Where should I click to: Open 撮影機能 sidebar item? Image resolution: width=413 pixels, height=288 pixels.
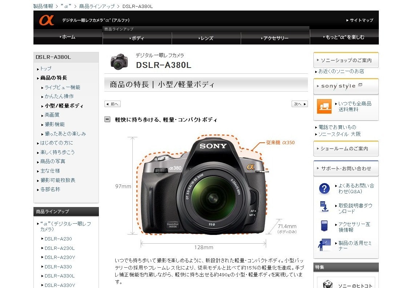click(55, 124)
